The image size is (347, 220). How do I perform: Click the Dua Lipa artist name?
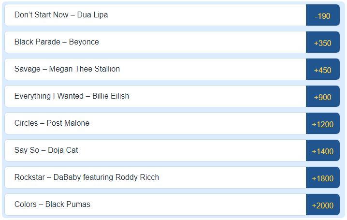[92, 15]
